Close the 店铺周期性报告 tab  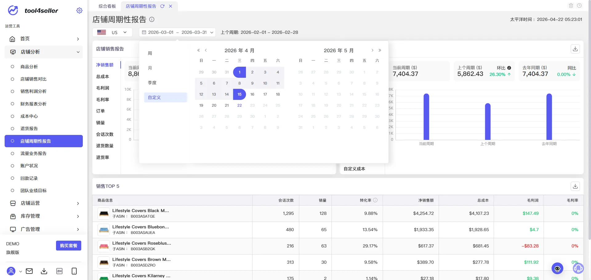(171, 6)
